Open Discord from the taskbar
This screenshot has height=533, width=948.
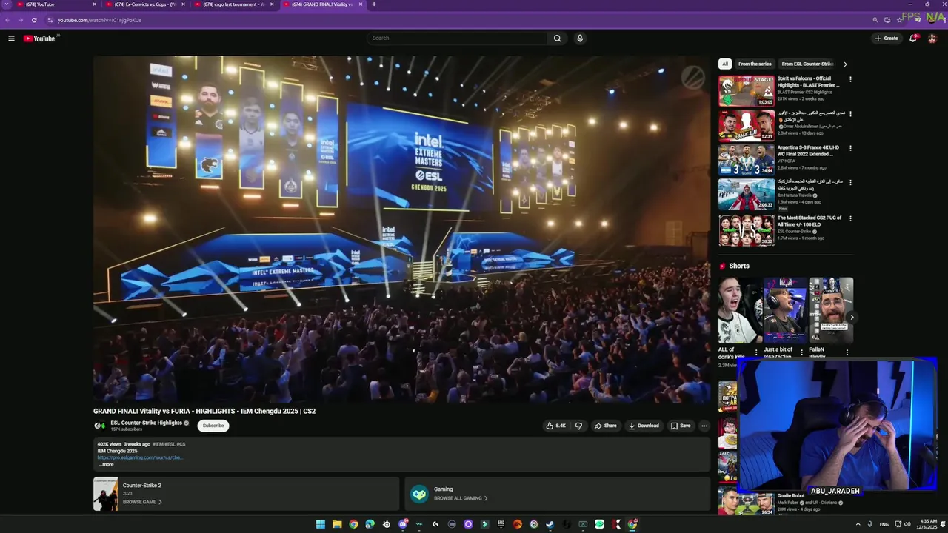click(403, 524)
